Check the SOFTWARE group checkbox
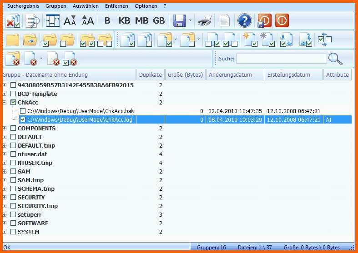 tap(13, 223)
